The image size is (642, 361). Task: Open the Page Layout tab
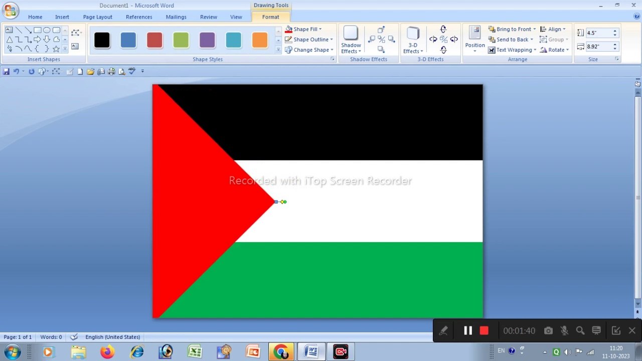point(98,17)
